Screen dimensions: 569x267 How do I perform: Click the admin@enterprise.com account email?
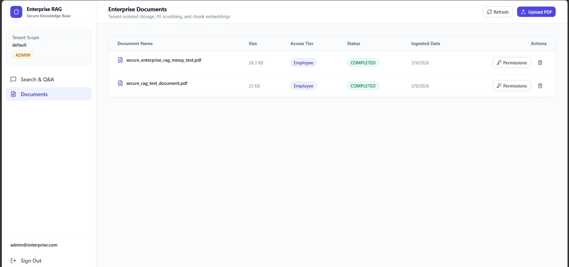pos(34,245)
